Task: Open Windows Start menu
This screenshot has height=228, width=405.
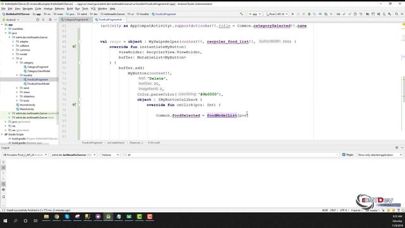Action: coord(5,221)
